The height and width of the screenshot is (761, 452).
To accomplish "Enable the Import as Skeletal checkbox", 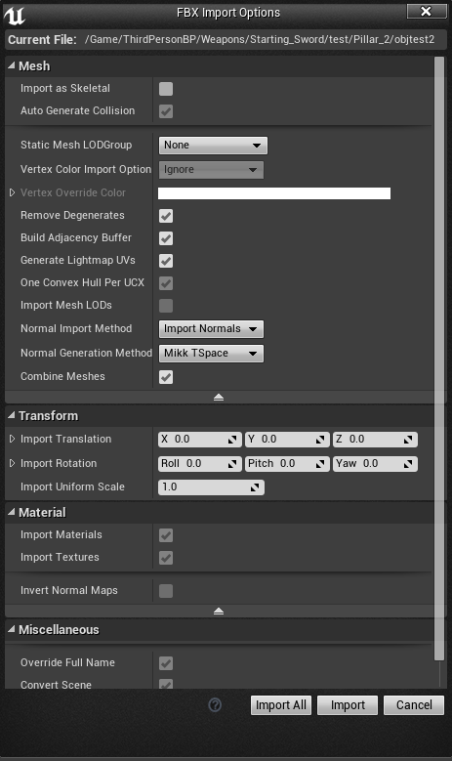I will (166, 89).
